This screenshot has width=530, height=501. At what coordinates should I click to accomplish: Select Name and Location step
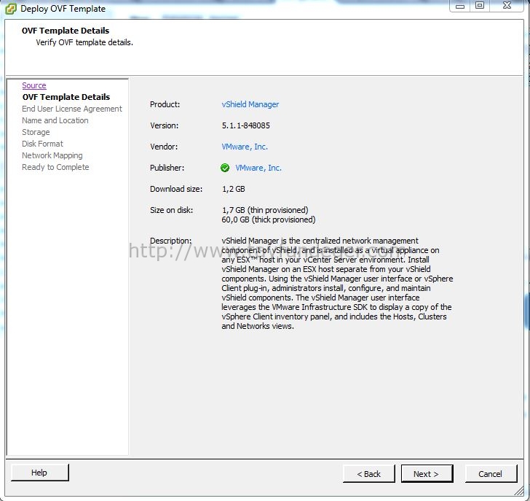coord(55,120)
